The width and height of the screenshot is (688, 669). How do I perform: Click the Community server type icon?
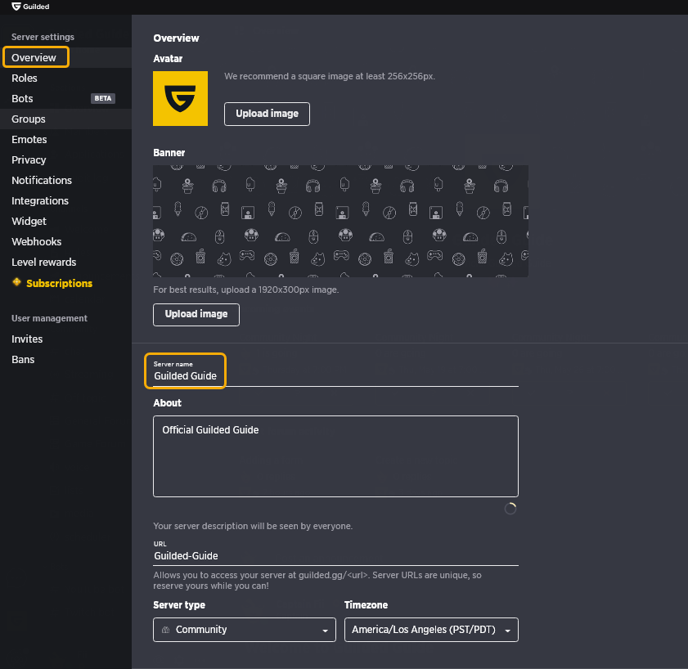pyautogui.click(x=165, y=630)
